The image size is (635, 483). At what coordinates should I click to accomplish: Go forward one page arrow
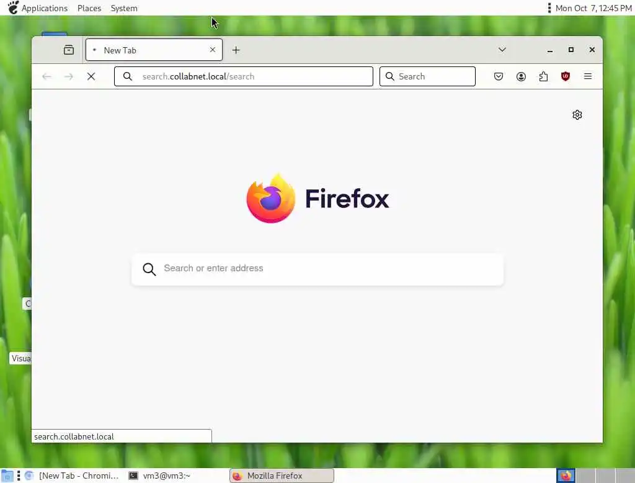69,76
